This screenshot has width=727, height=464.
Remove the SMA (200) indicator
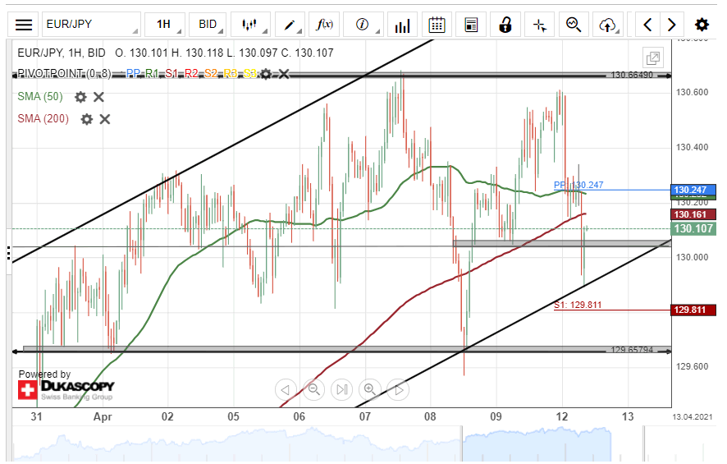coord(105,119)
